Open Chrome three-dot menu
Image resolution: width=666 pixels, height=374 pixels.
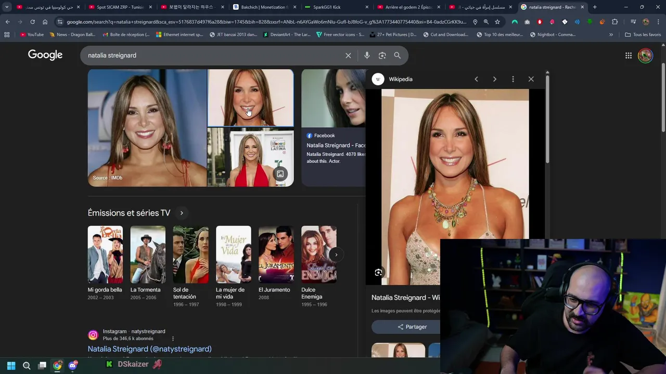click(x=658, y=22)
